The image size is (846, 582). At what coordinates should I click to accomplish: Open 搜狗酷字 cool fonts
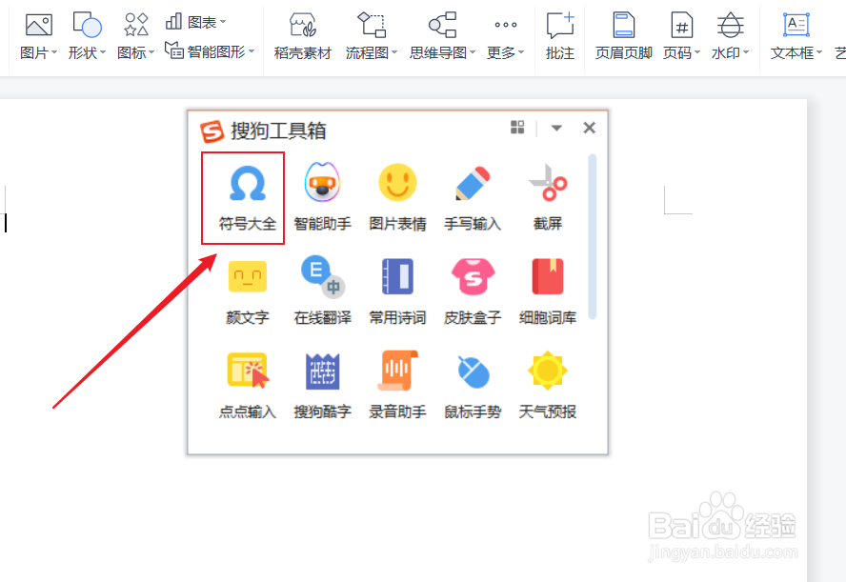pyautogui.click(x=322, y=386)
